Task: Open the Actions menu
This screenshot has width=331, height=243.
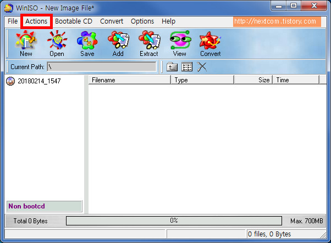Action: [x=36, y=21]
